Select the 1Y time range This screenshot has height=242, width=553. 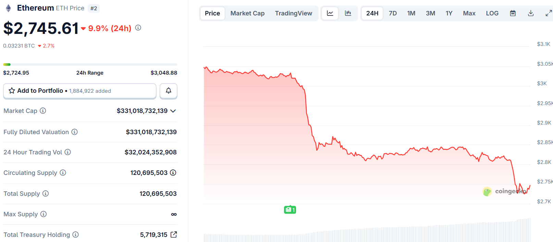pyautogui.click(x=449, y=13)
